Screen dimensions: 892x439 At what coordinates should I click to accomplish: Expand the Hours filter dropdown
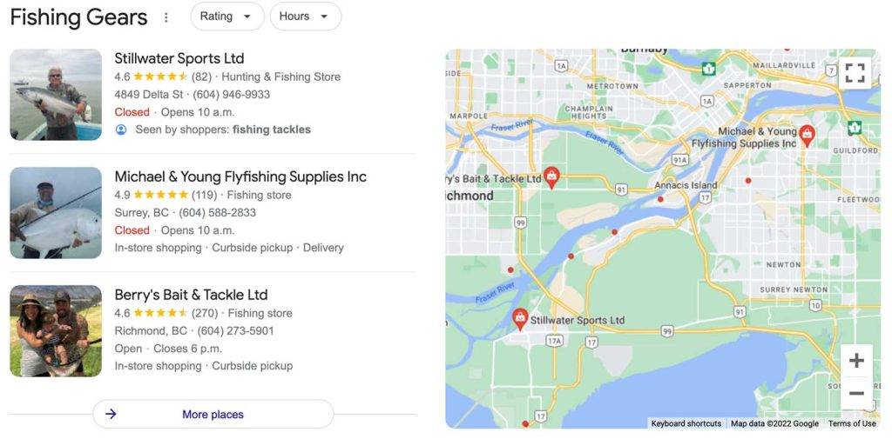[306, 17]
